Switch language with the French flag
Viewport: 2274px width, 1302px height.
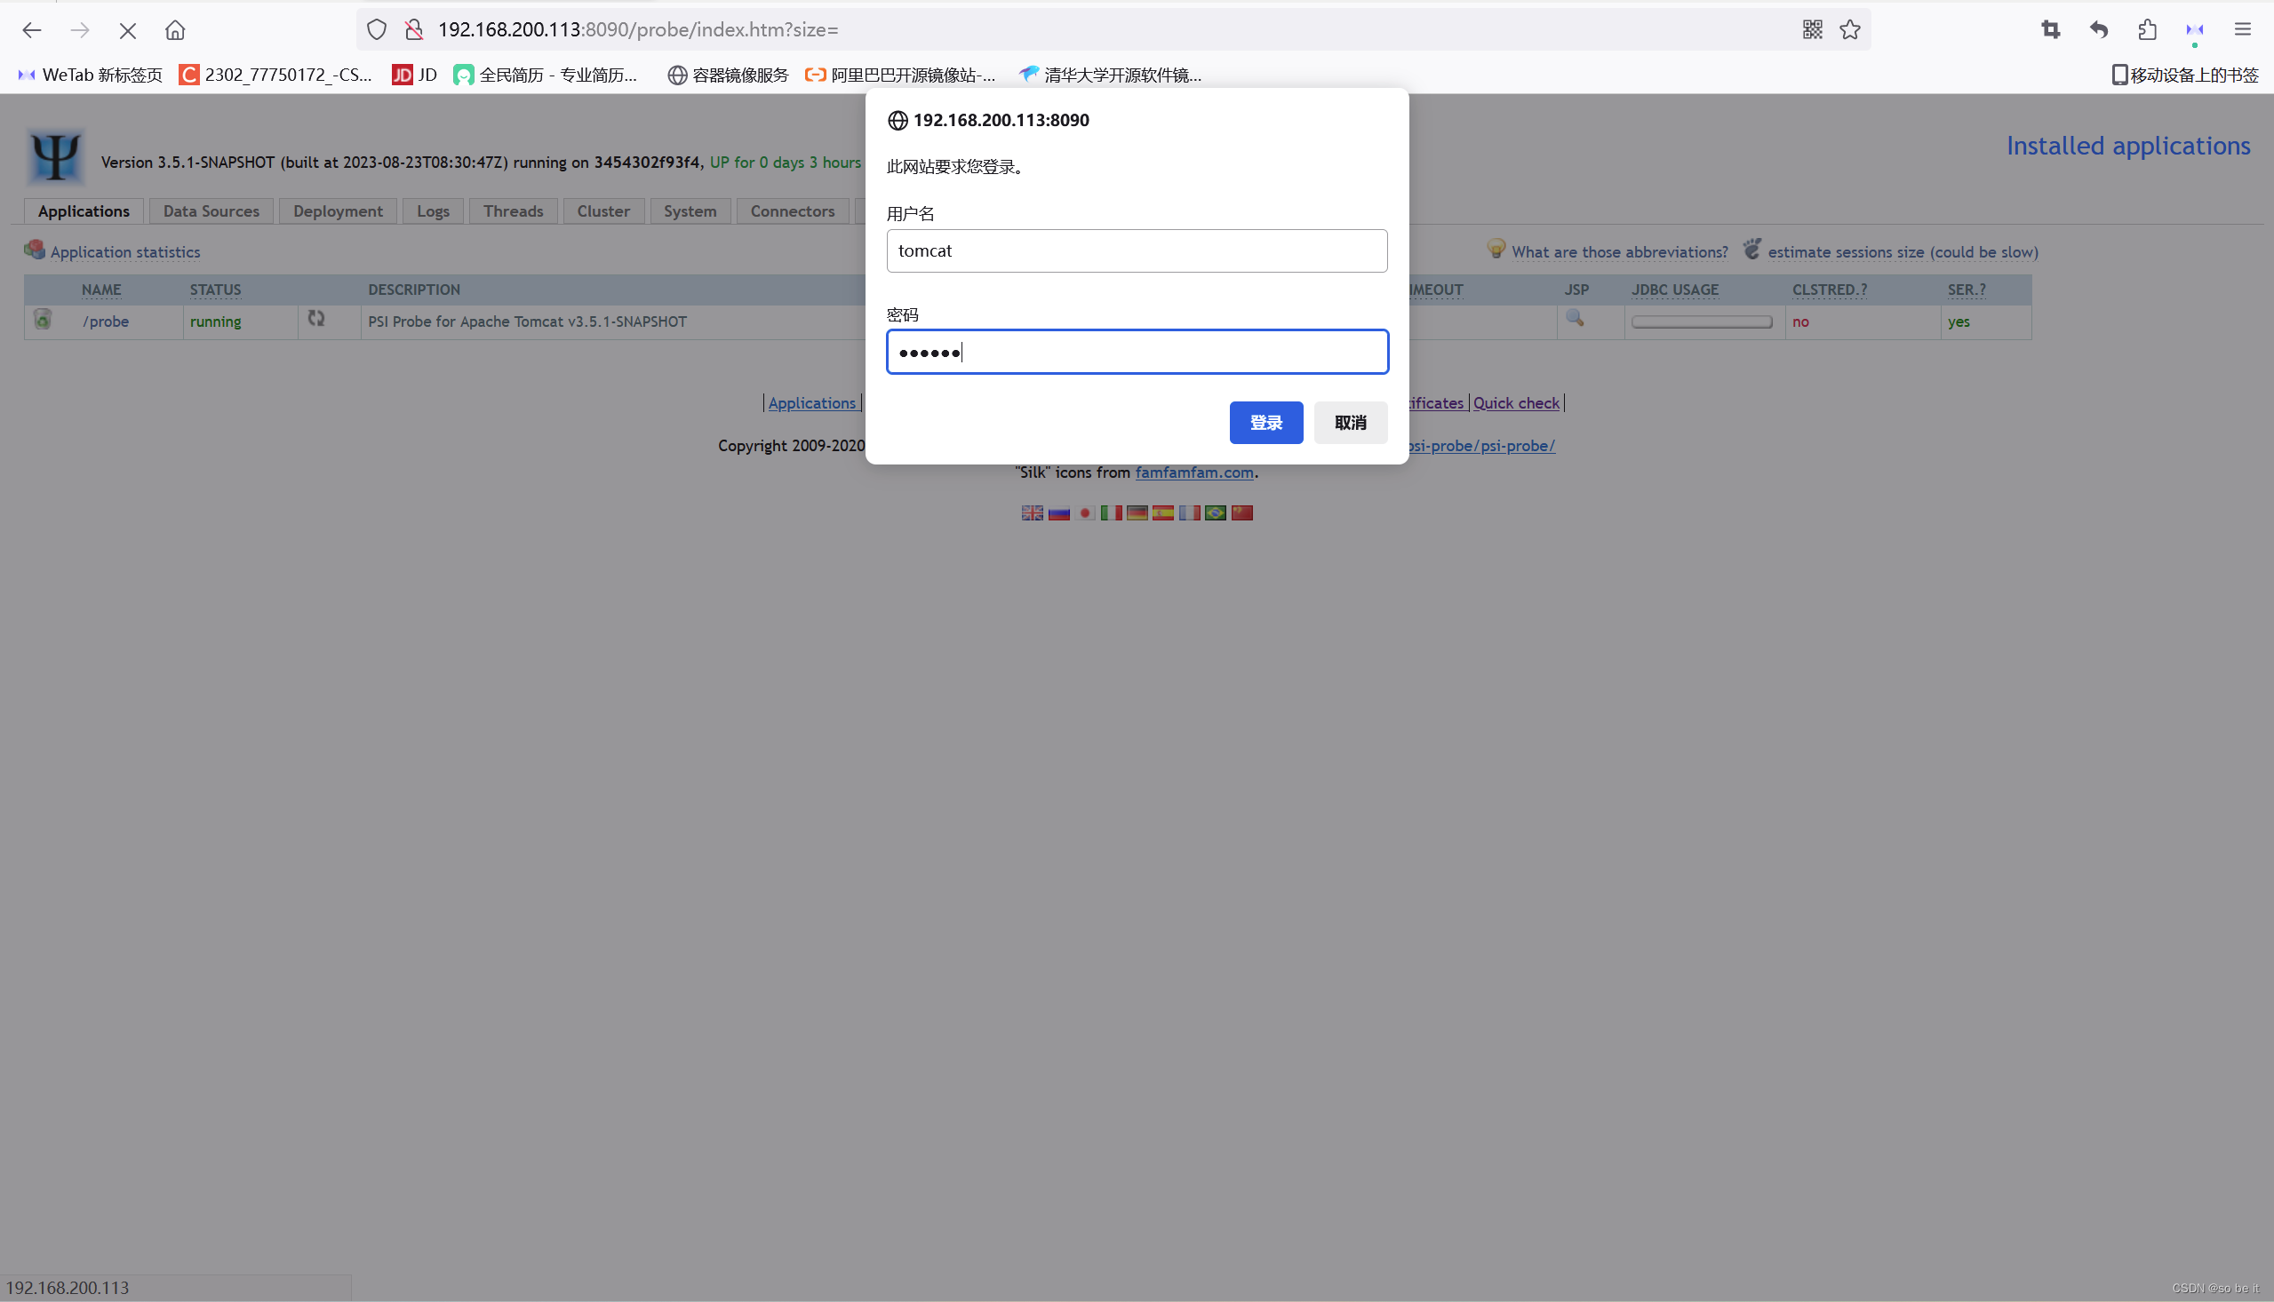(1190, 512)
